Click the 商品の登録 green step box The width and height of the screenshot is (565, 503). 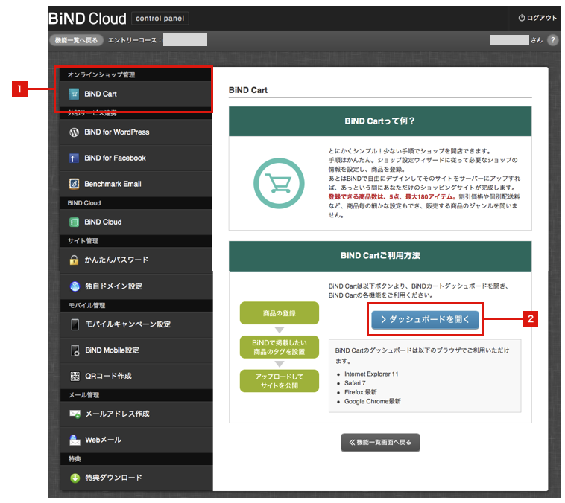[x=280, y=313]
